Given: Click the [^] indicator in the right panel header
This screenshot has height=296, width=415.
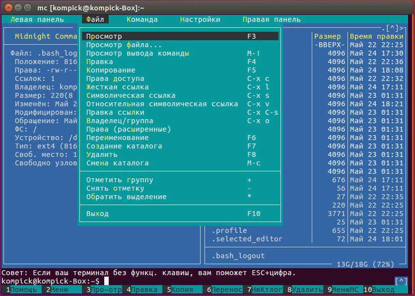Looking at the screenshot, I should (392, 28).
